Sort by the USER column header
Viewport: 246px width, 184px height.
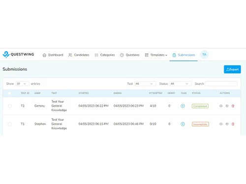pos(37,93)
